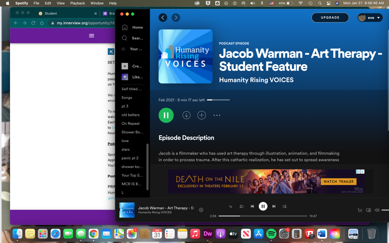Open Search in the Spotify sidebar
This screenshot has height=243, width=389.
(x=132, y=38)
